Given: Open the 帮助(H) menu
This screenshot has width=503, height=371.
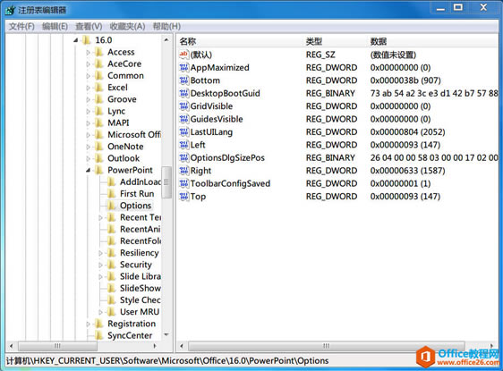Looking at the screenshot, I should (x=166, y=26).
